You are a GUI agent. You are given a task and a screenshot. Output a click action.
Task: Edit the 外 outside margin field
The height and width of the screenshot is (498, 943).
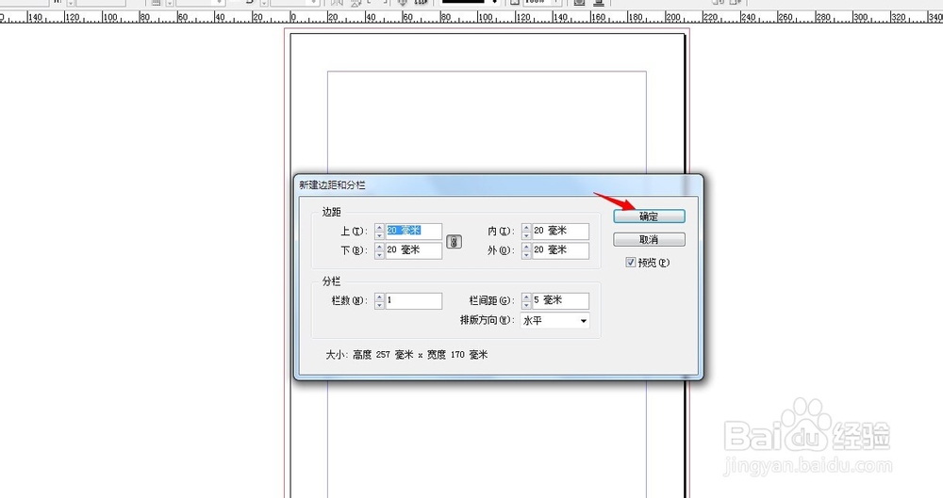tap(560, 250)
